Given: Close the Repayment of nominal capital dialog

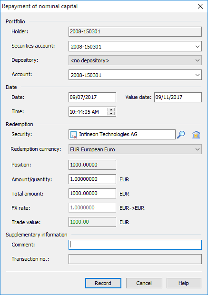Looking at the screenshot, I should pyautogui.click(x=200, y=6).
